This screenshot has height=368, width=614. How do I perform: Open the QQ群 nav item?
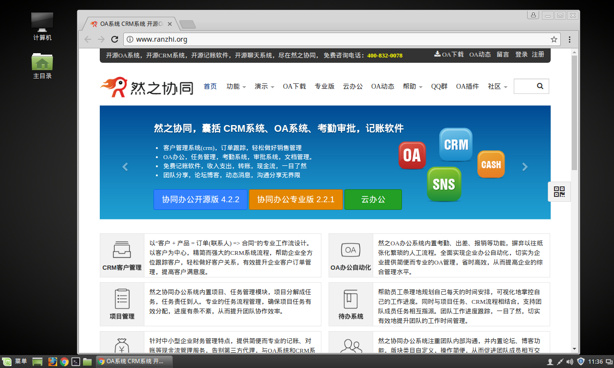pos(439,87)
